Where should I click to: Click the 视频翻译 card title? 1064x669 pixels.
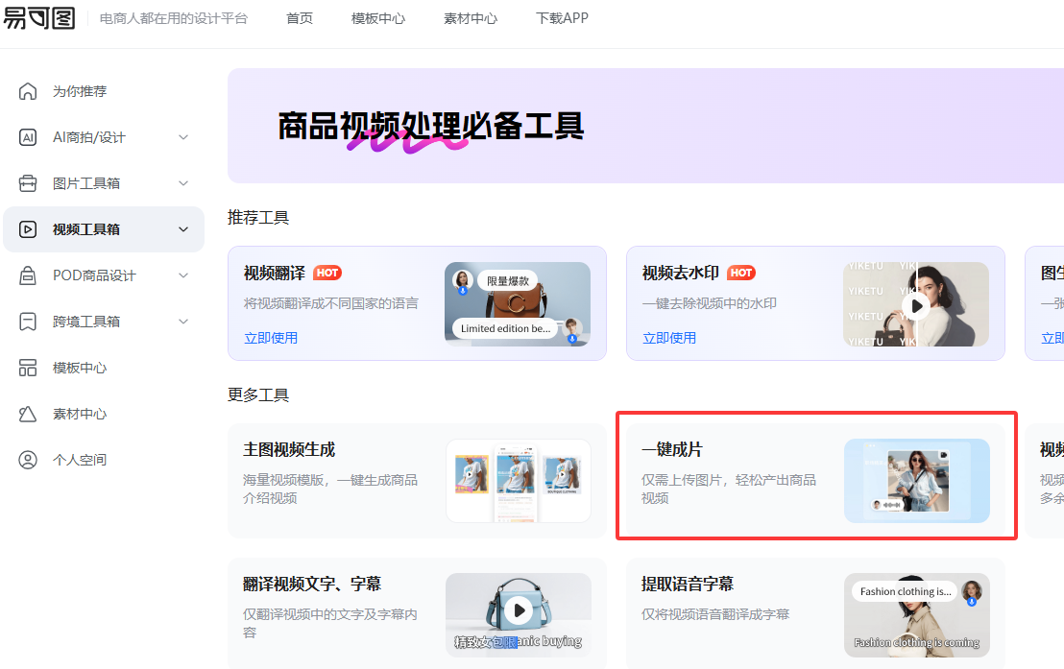tap(274, 273)
